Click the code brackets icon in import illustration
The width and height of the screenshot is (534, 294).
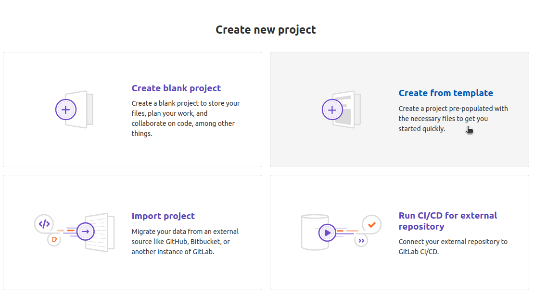pyautogui.click(x=44, y=224)
